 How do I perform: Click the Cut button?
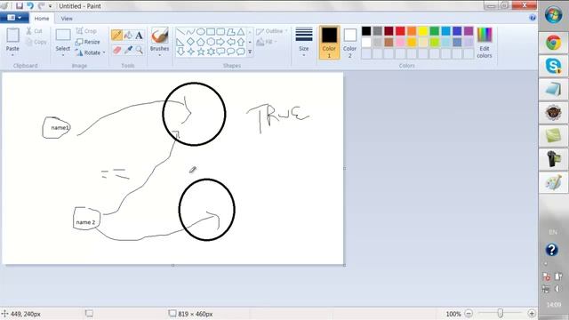[x=35, y=31]
